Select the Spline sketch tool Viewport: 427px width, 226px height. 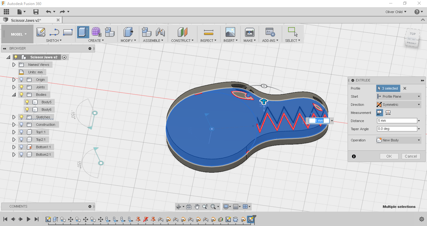coord(54,32)
